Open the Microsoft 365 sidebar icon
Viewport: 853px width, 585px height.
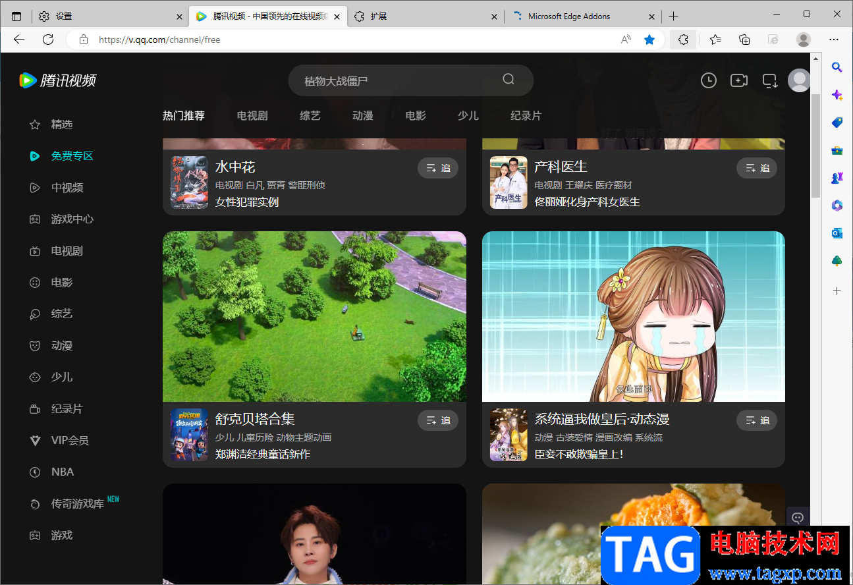(x=837, y=206)
